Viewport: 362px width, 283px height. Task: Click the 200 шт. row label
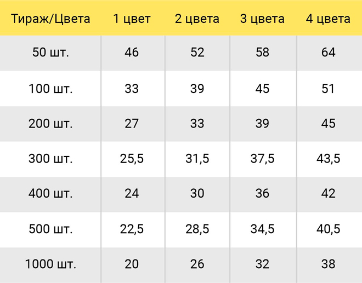pyautogui.click(x=50, y=124)
